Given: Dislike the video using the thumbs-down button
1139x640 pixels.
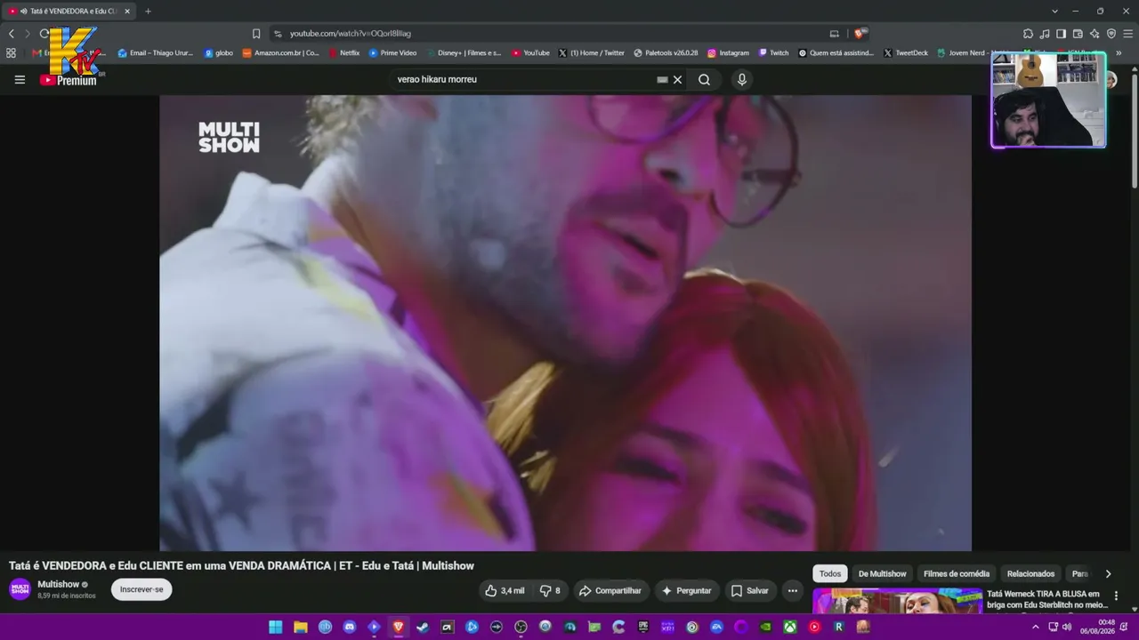Looking at the screenshot, I should (551, 590).
